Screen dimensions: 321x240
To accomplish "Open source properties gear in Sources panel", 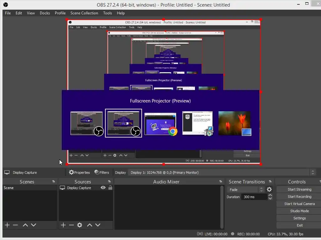I will click(x=80, y=225).
